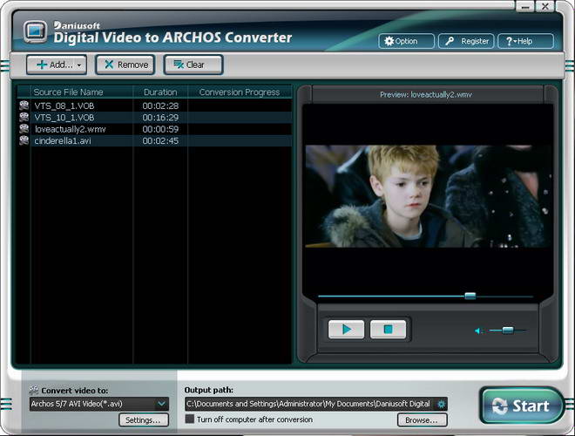The width and height of the screenshot is (575, 436).
Task: Start the video conversion
Action: point(522,405)
